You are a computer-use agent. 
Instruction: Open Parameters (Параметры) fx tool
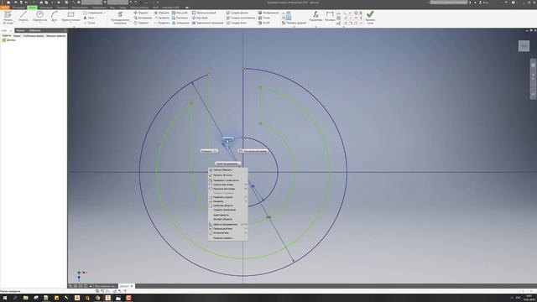click(315, 17)
